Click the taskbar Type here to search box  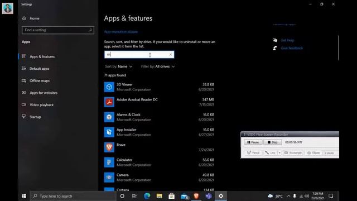click(x=73, y=196)
